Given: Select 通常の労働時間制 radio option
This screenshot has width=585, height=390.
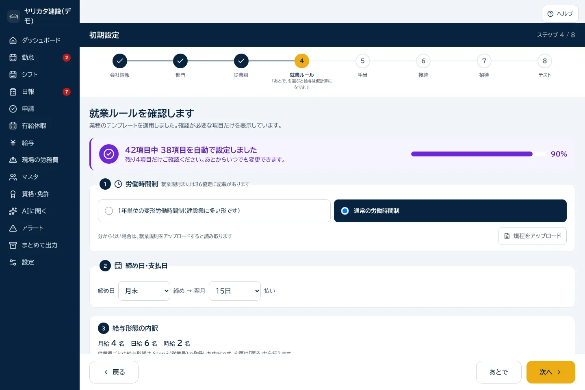Looking at the screenshot, I should pyautogui.click(x=450, y=211).
